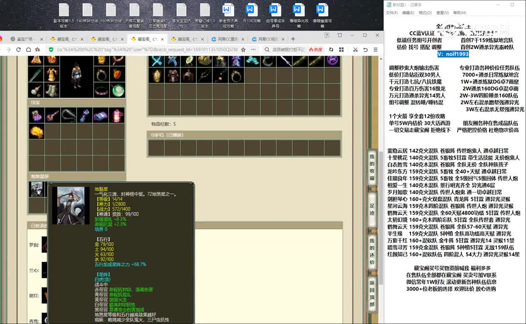Reload the page in the browser
526x324 pixels.
18,49
